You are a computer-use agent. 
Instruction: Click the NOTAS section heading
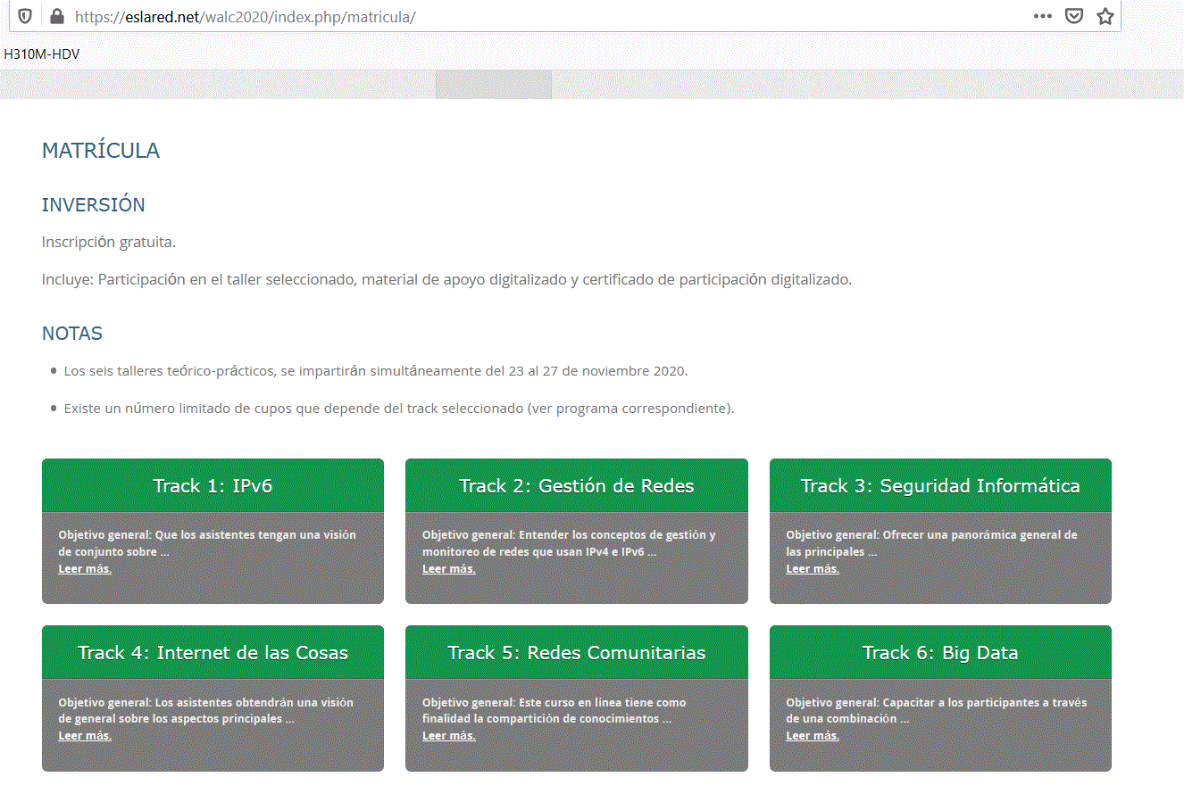click(x=72, y=334)
